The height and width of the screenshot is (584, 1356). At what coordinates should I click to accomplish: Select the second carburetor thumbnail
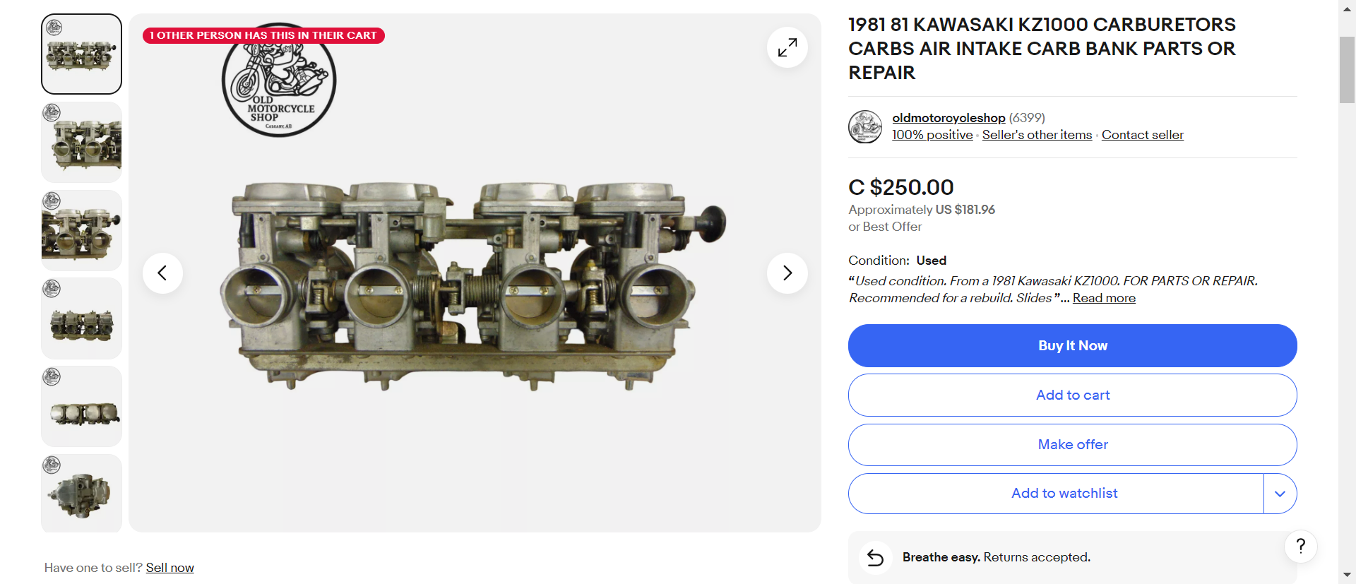[81, 142]
